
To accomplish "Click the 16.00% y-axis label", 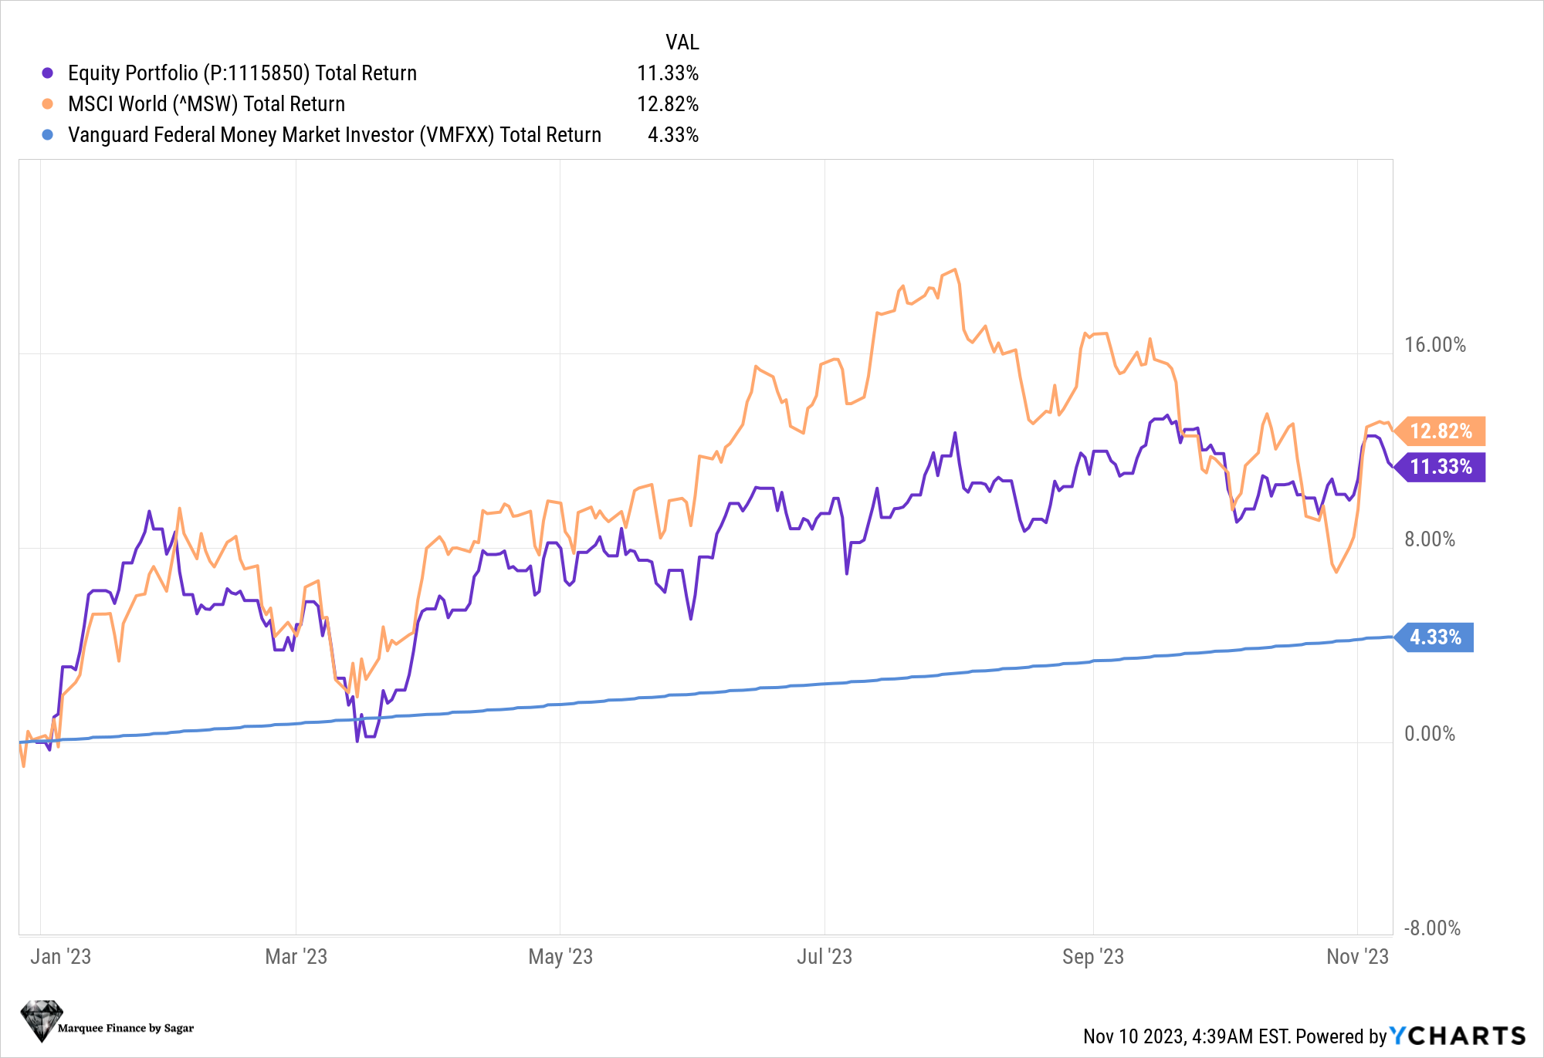I will click(1434, 345).
